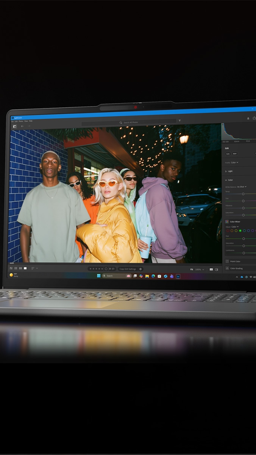The height and width of the screenshot is (455, 256).
Task: Open the Adjust Color dropdown
Action: pyautogui.click(x=235, y=227)
